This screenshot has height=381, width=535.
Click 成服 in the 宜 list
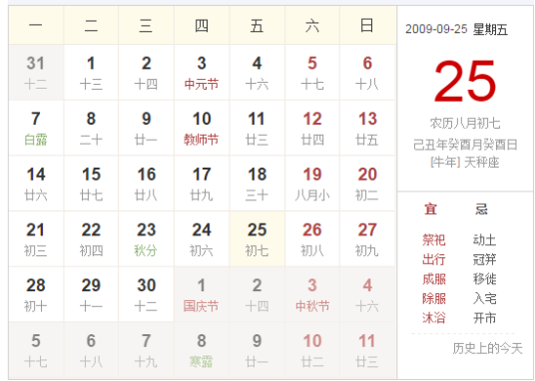[433, 279]
